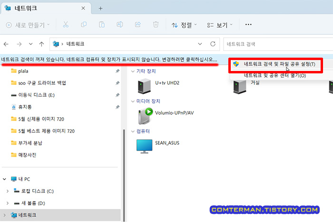
Task: Expand 새 볼륨 (D:) node
Action: coord(8,203)
